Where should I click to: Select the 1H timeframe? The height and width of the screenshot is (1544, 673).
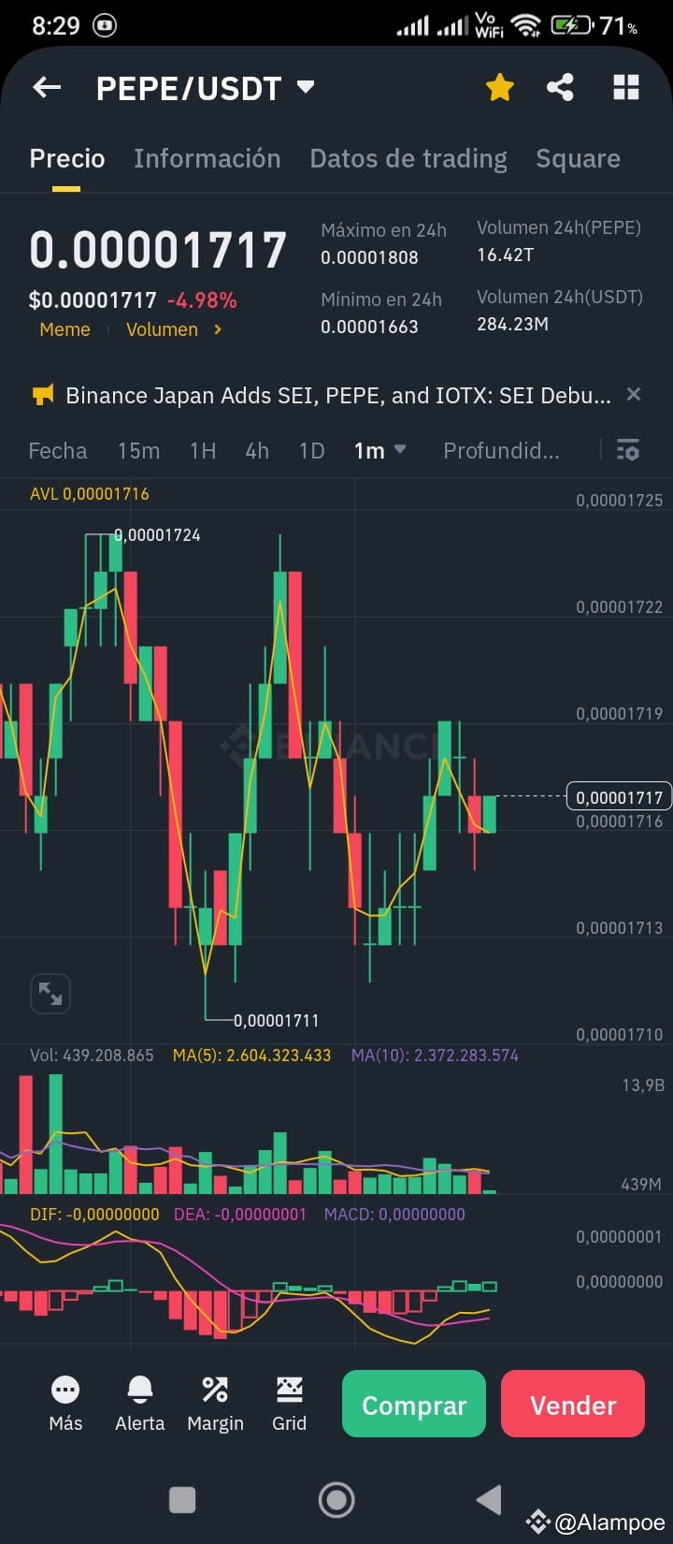click(203, 451)
